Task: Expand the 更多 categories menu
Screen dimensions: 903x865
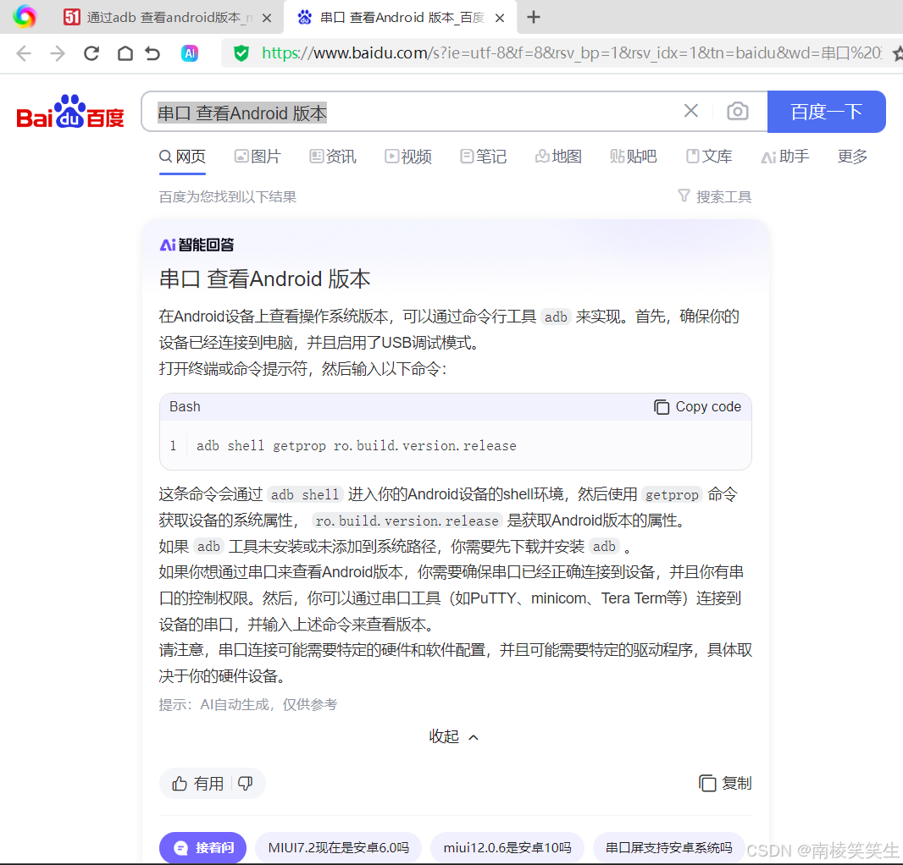Action: (852, 157)
